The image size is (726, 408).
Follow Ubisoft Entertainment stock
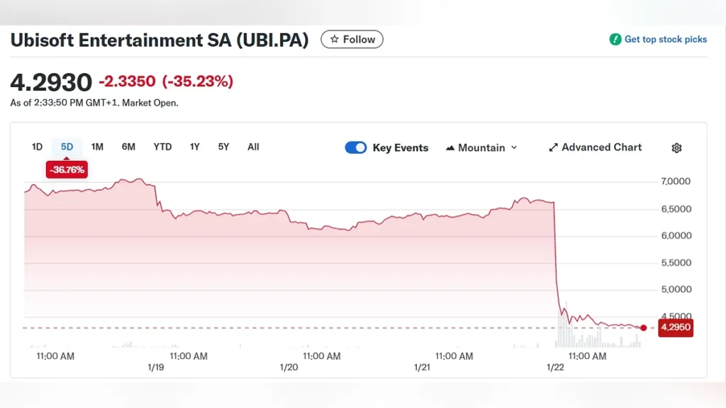click(352, 40)
